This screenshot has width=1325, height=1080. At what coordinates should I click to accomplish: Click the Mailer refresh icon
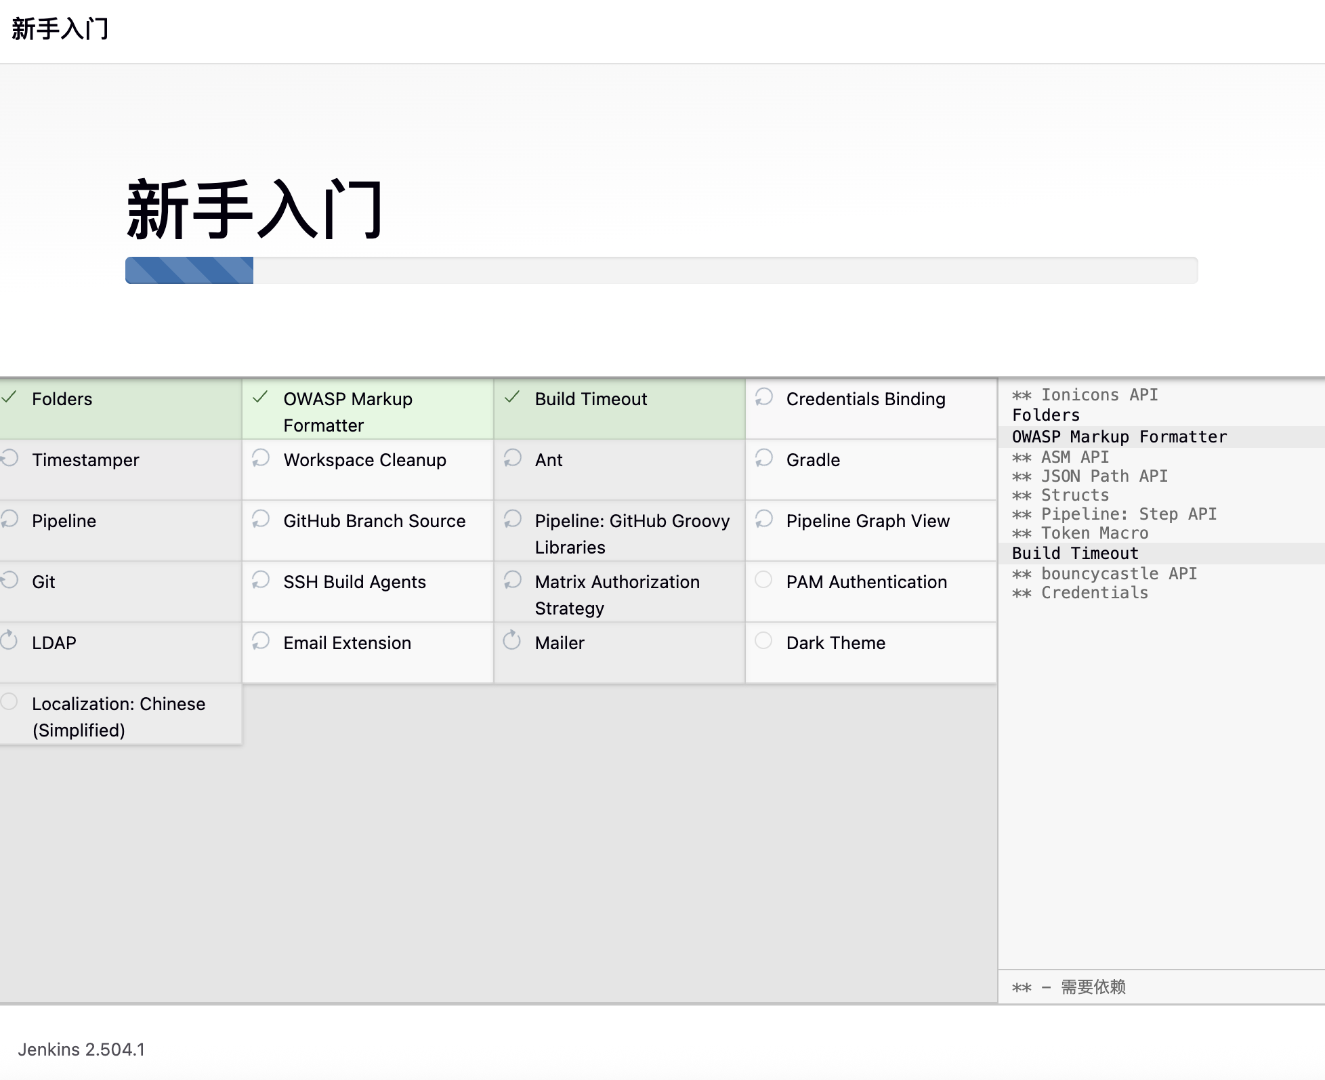(512, 640)
